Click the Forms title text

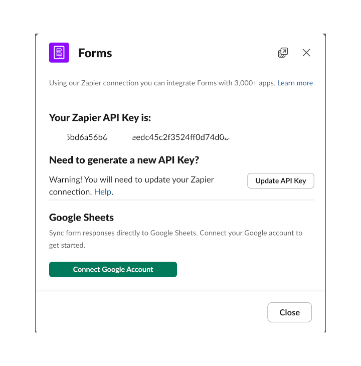[x=95, y=53]
